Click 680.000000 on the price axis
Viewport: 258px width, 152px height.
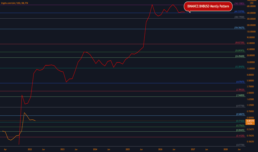(x=251, y=6)
